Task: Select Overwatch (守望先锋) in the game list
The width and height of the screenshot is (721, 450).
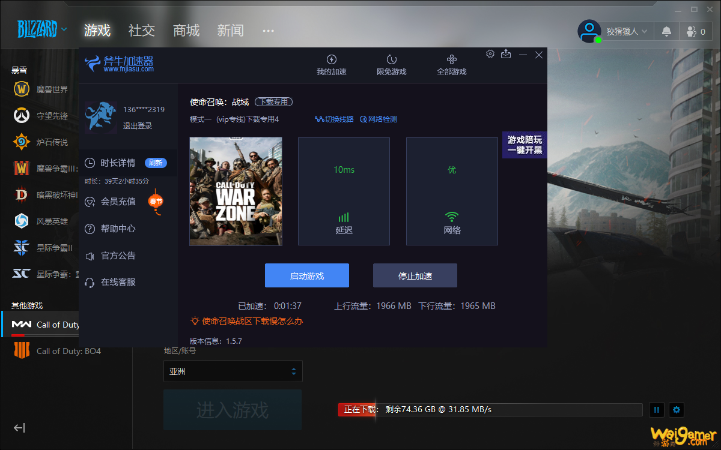Action: point(41,116)
